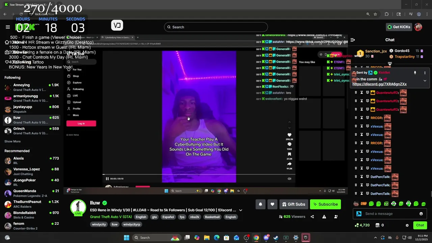Open Grand Theft Auto V (GTA) category link
The height and width of the screenshot is (243, 432).
(111, 217)
